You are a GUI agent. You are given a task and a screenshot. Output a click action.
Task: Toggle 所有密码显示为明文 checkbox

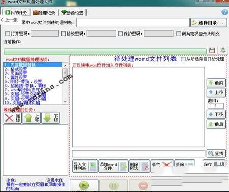[179, 34]
